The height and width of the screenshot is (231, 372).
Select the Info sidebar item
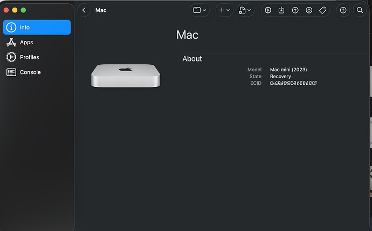37,28
